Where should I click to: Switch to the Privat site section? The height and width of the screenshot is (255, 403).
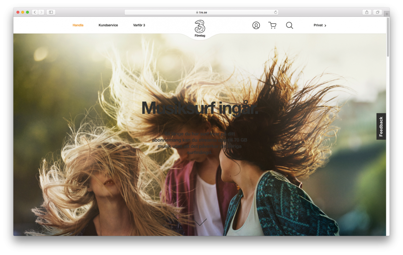pos(320,25)
